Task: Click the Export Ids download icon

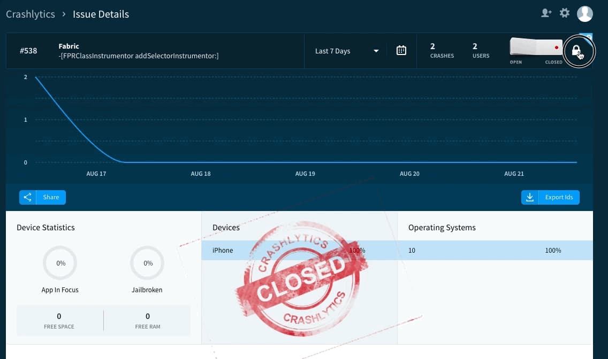Action: [x=530, y=197]
